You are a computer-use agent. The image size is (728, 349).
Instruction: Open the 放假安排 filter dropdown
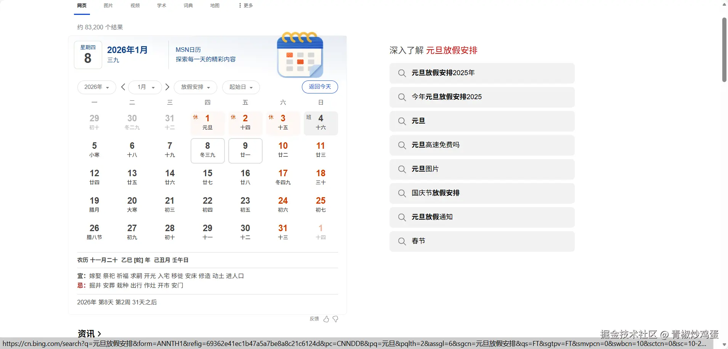[x=195, y=87]
